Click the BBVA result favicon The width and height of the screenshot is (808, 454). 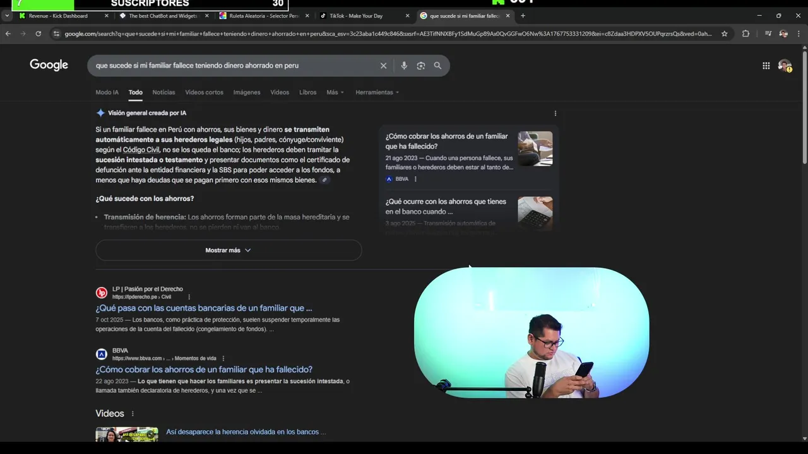point(102,354)
